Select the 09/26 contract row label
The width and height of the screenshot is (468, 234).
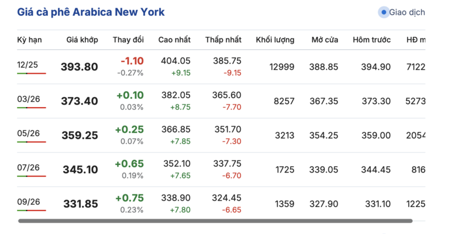(27, 202)
